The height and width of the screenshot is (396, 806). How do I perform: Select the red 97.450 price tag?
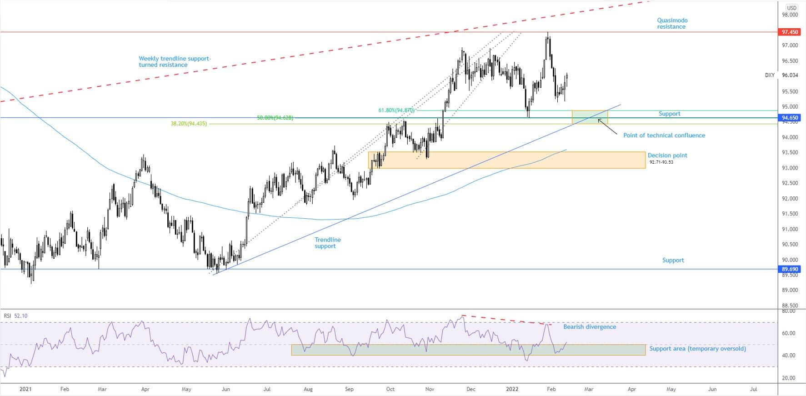[790, 32]
